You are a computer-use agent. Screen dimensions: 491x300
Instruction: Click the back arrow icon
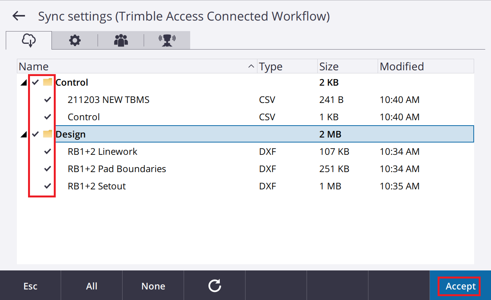(18, 16)
